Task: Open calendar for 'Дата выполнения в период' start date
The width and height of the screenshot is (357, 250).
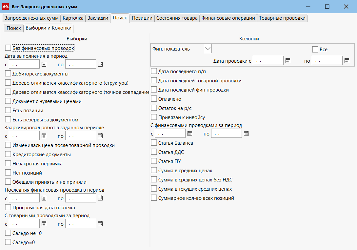Action: pos(44,64)
